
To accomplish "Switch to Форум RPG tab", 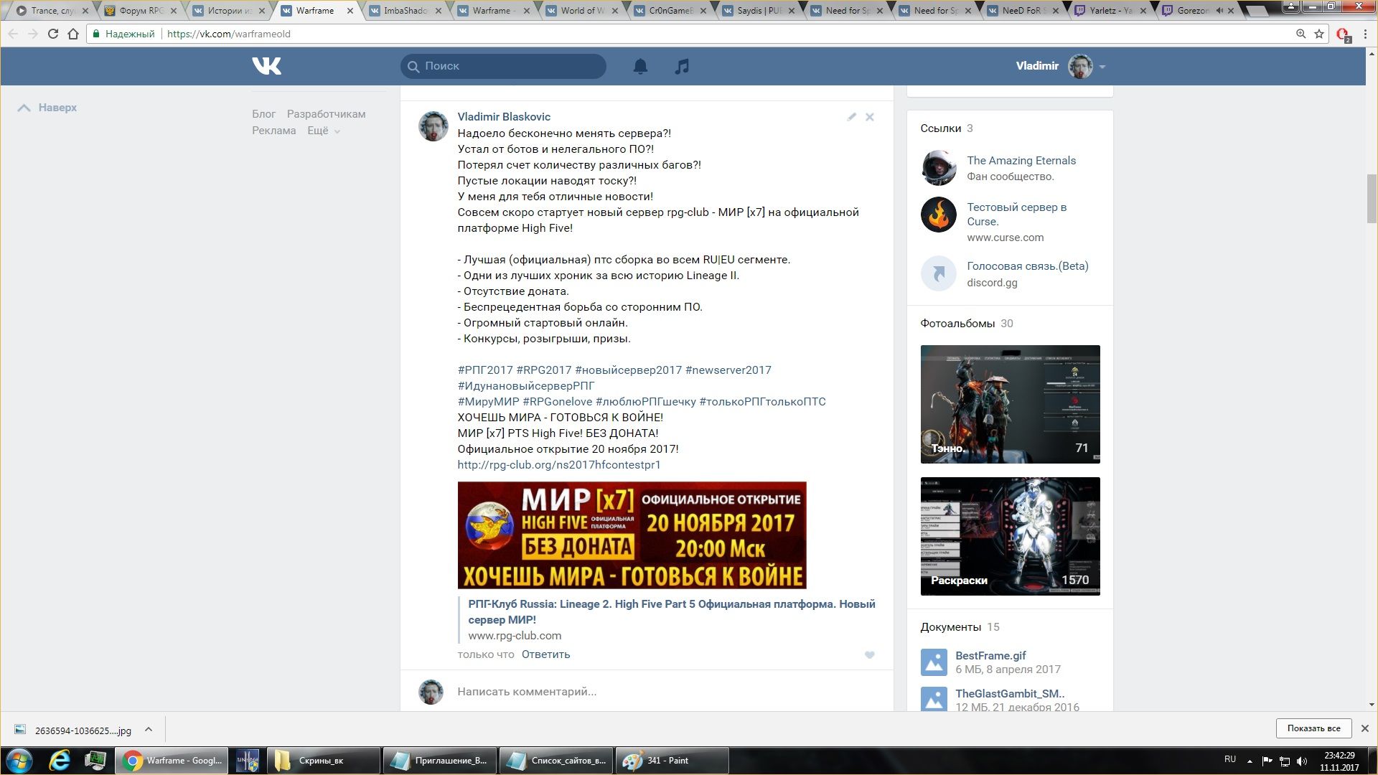I will pos(140,11).
